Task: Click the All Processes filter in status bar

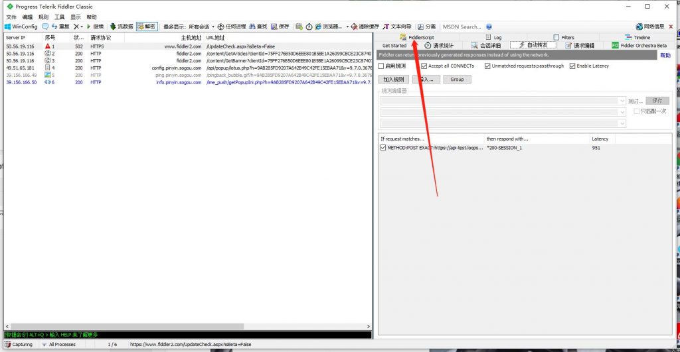Action: click(x=58, y=344)
